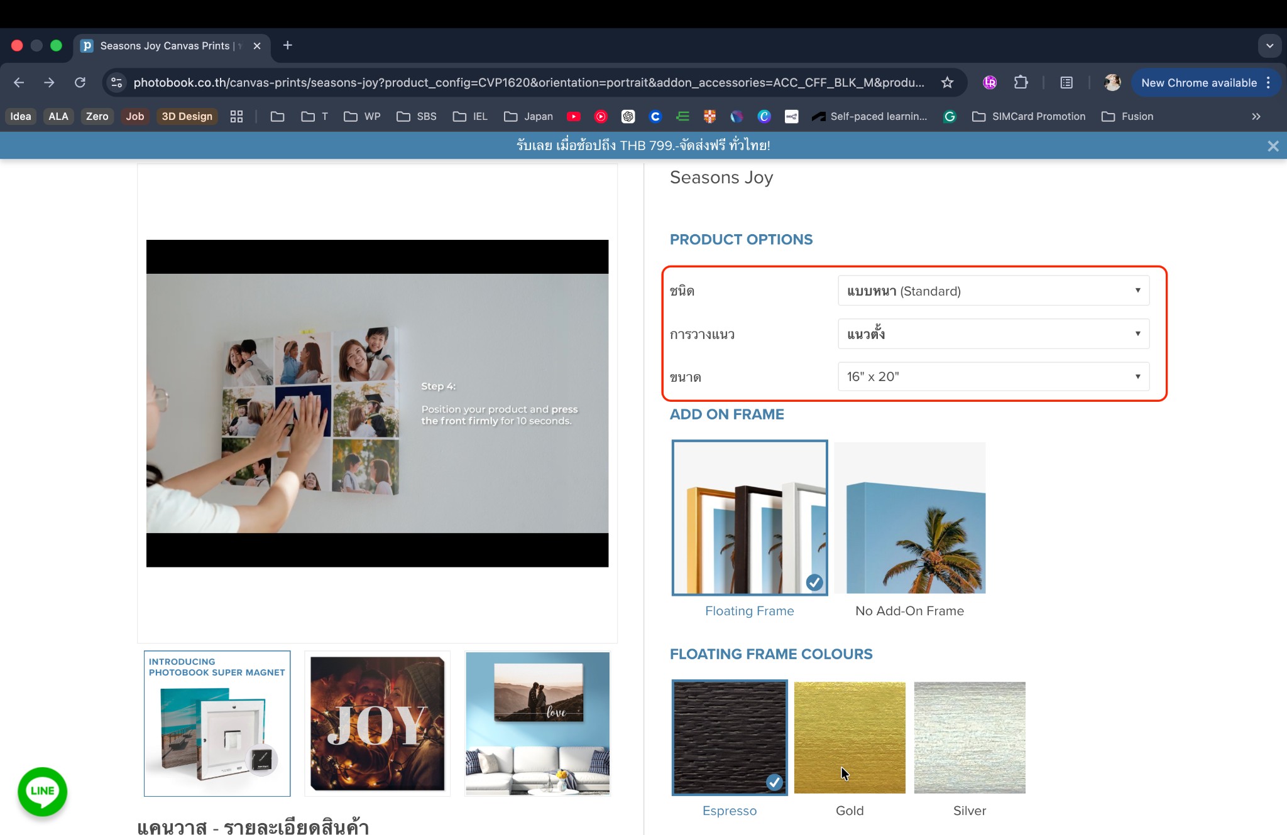Viewport: 1287px width, 835px height.
Task: Open the YouTube bookmark icon
Action: 573,117
